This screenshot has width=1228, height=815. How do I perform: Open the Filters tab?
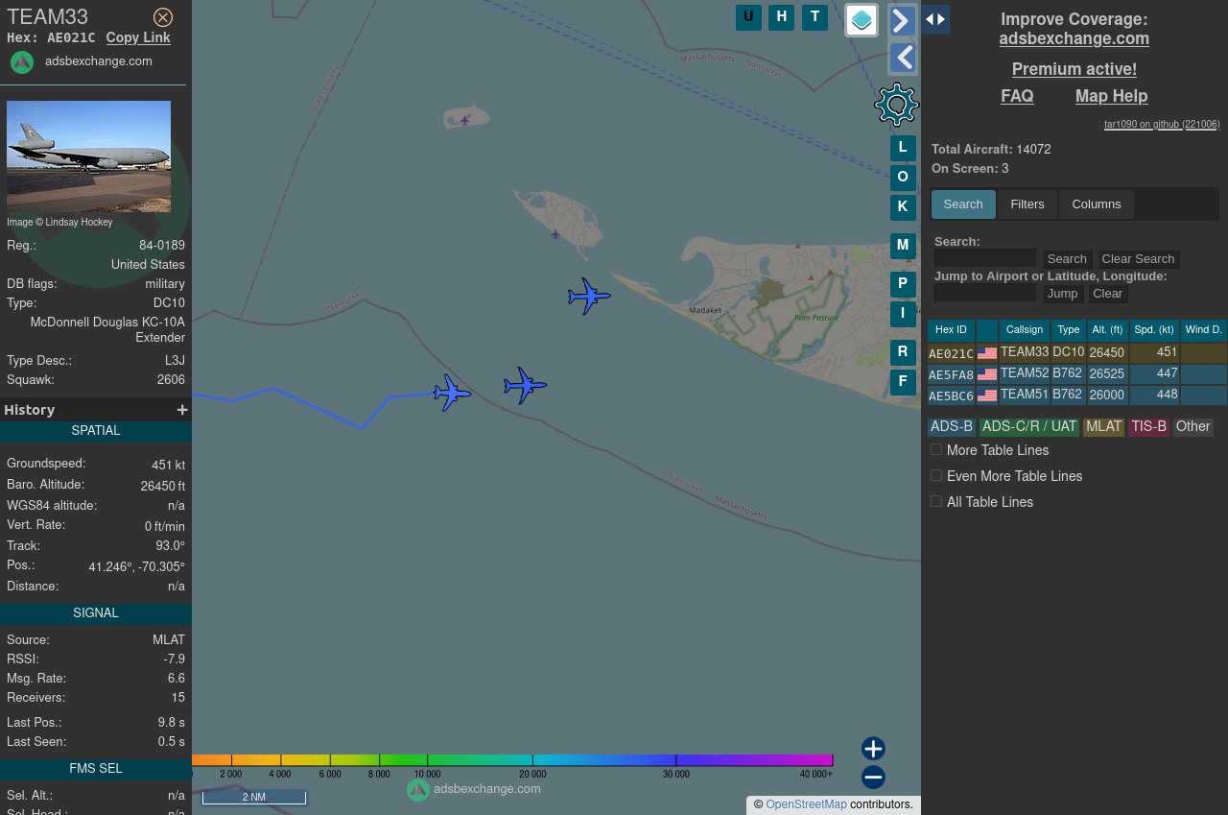pyautogui.click(x=1027, y=204)
